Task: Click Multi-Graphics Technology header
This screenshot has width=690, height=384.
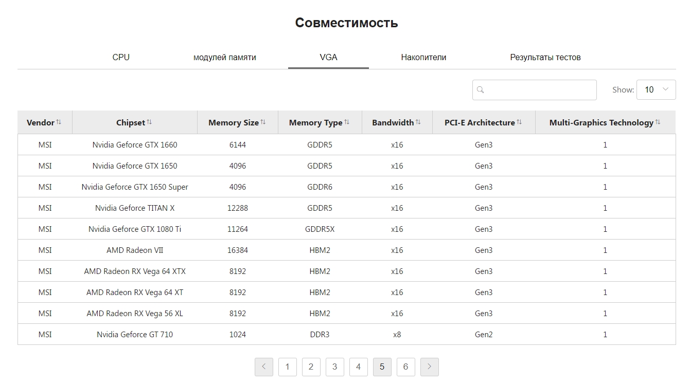Action: point(606,122)
